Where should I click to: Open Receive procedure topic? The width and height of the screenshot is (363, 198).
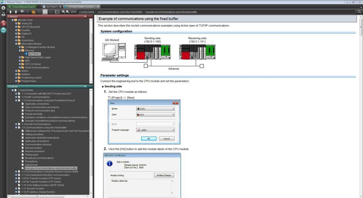click(x=35, y=151)
